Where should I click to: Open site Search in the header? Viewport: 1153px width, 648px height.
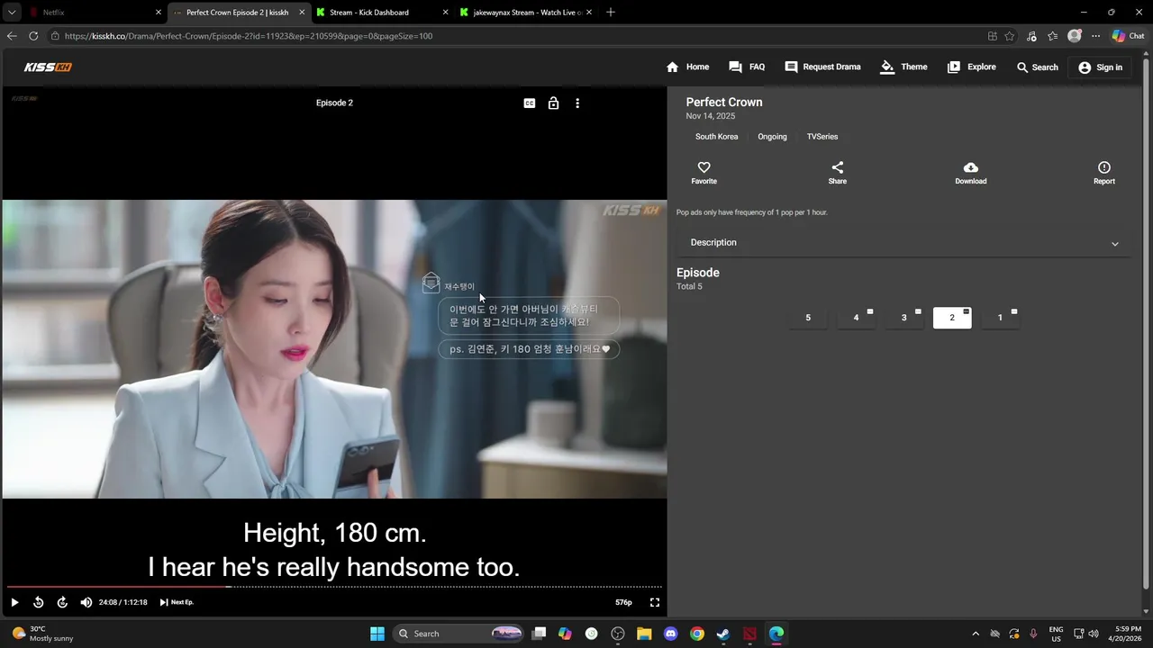point(1037,67)
